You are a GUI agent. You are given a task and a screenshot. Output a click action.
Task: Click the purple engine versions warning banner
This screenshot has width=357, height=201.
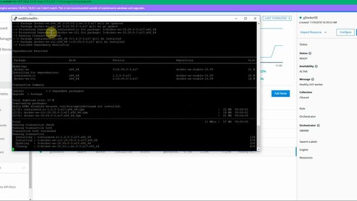tap(178, 8)
